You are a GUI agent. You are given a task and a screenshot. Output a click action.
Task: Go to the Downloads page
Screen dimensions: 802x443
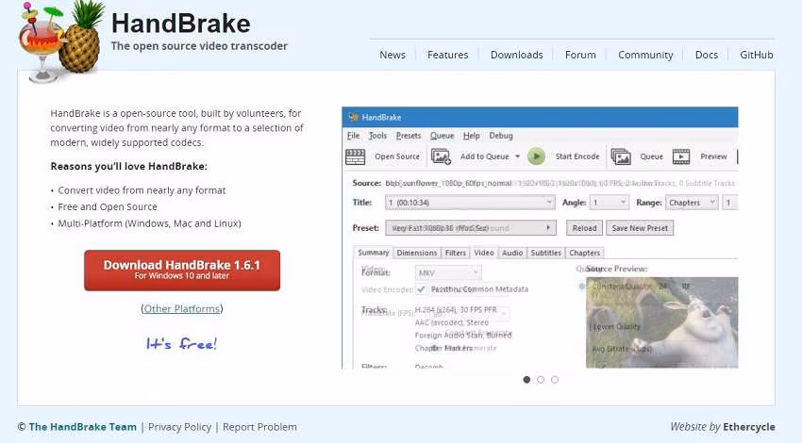click(517, 55)
